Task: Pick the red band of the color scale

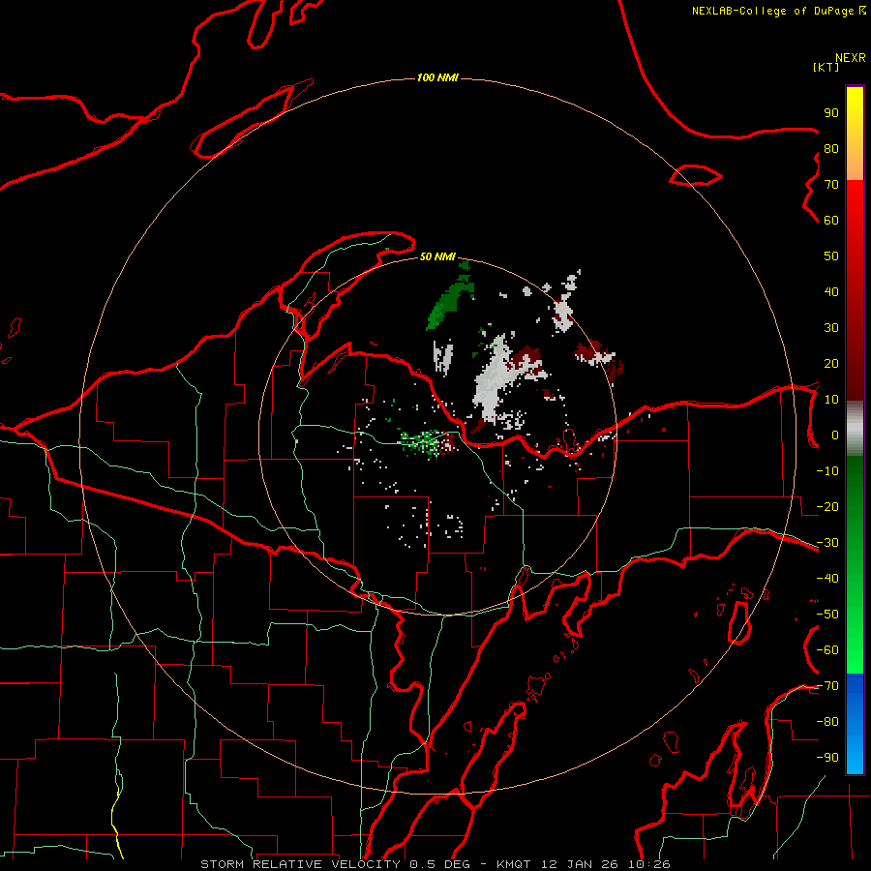Action: point(855,290)
